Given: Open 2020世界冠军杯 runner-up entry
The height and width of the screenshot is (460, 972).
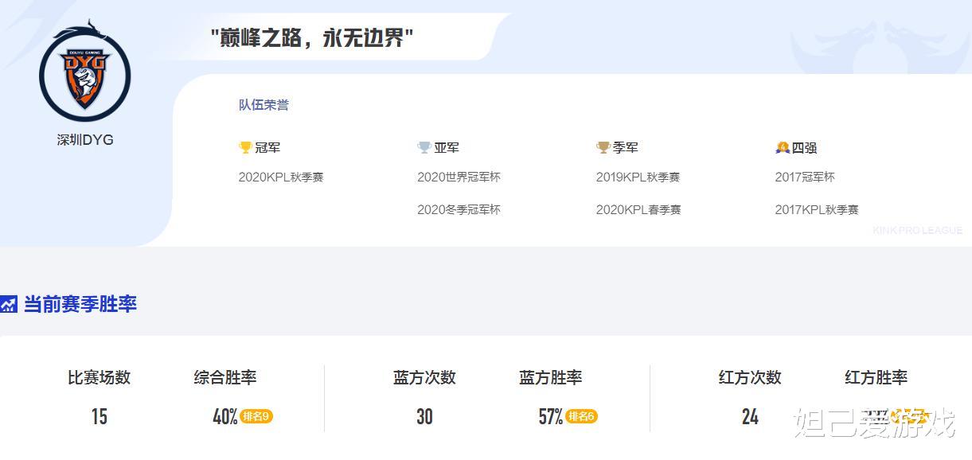Looking at the screenshot, I should (459, 177).
